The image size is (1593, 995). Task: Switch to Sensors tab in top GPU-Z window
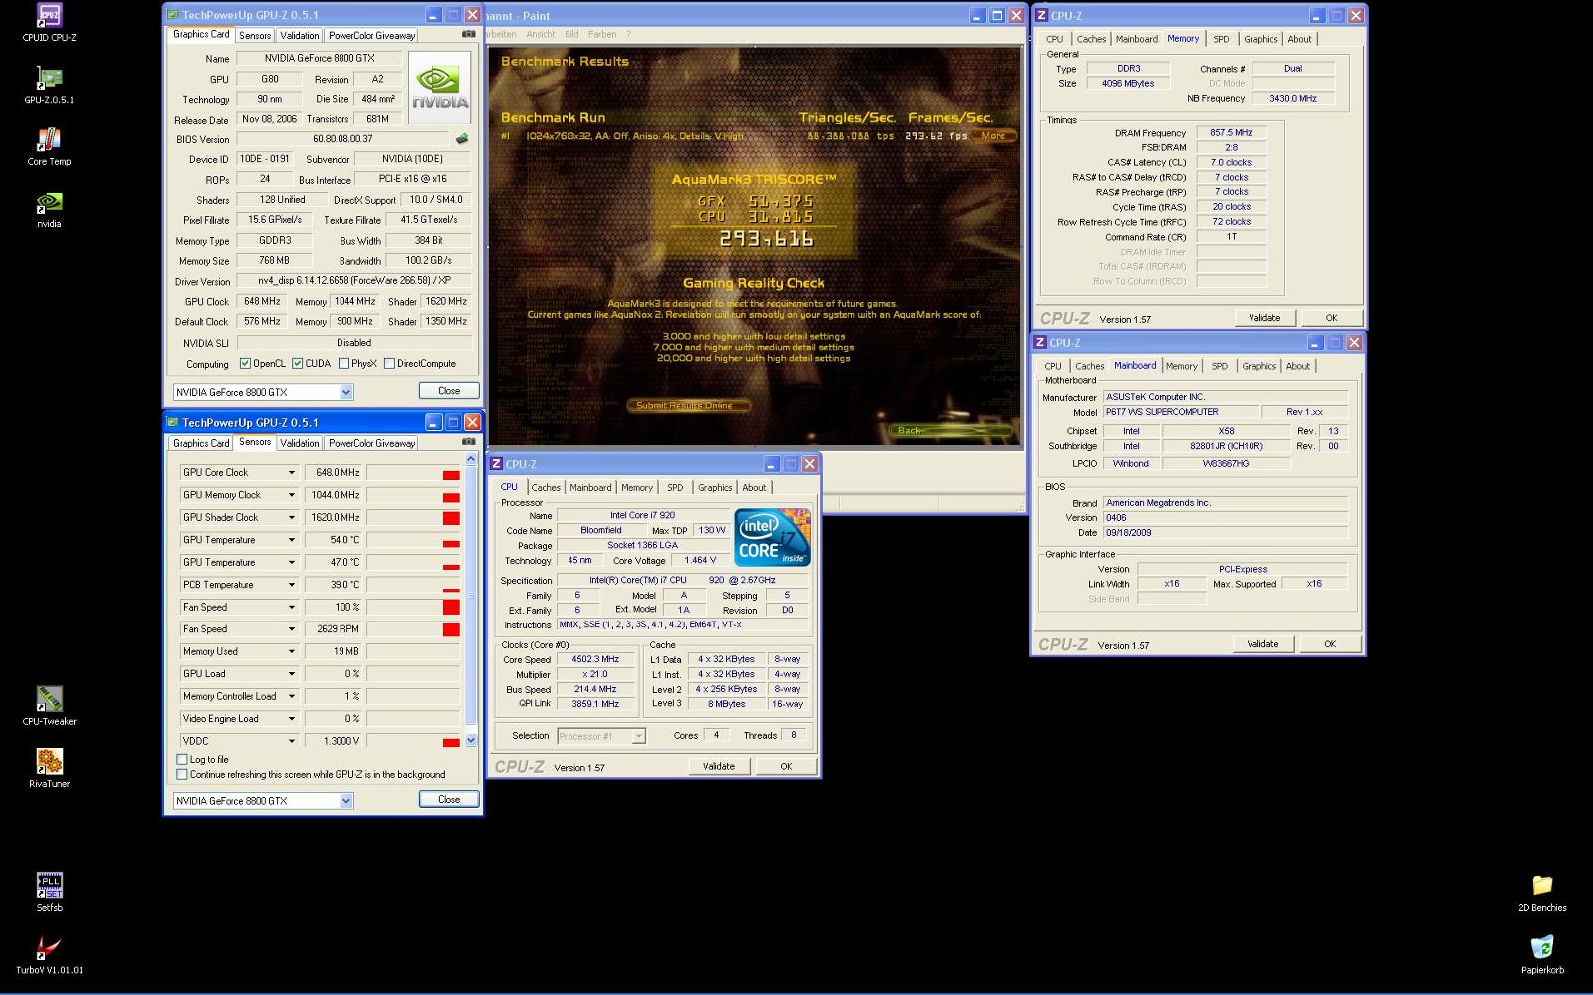pos(255,35)
